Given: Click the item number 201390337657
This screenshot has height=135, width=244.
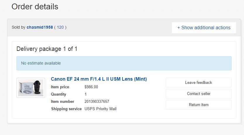Looking at the screenshot, I should pos(97,101).
